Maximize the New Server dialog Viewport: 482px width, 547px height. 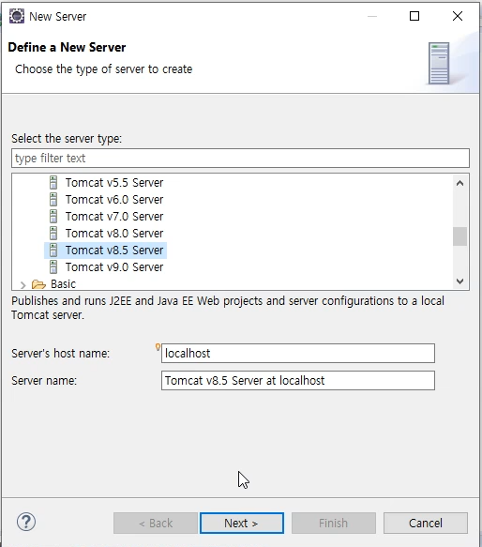pos(414,16)
